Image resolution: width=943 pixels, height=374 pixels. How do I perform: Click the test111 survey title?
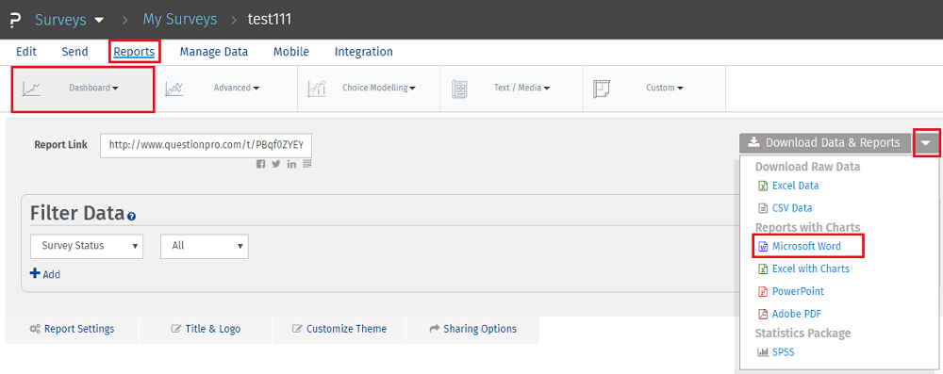270,19
